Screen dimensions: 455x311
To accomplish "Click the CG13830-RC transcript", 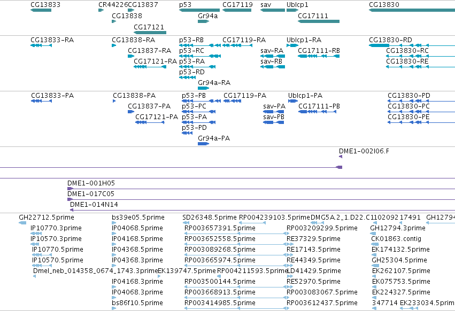I will (x=420, y=56).
